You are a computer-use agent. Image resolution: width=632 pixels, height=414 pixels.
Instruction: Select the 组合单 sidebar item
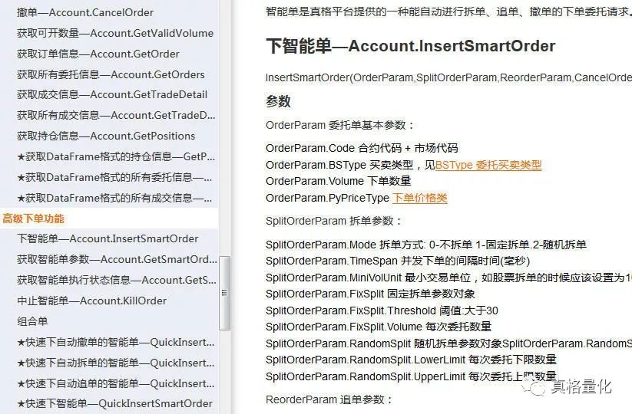point(32,321)
